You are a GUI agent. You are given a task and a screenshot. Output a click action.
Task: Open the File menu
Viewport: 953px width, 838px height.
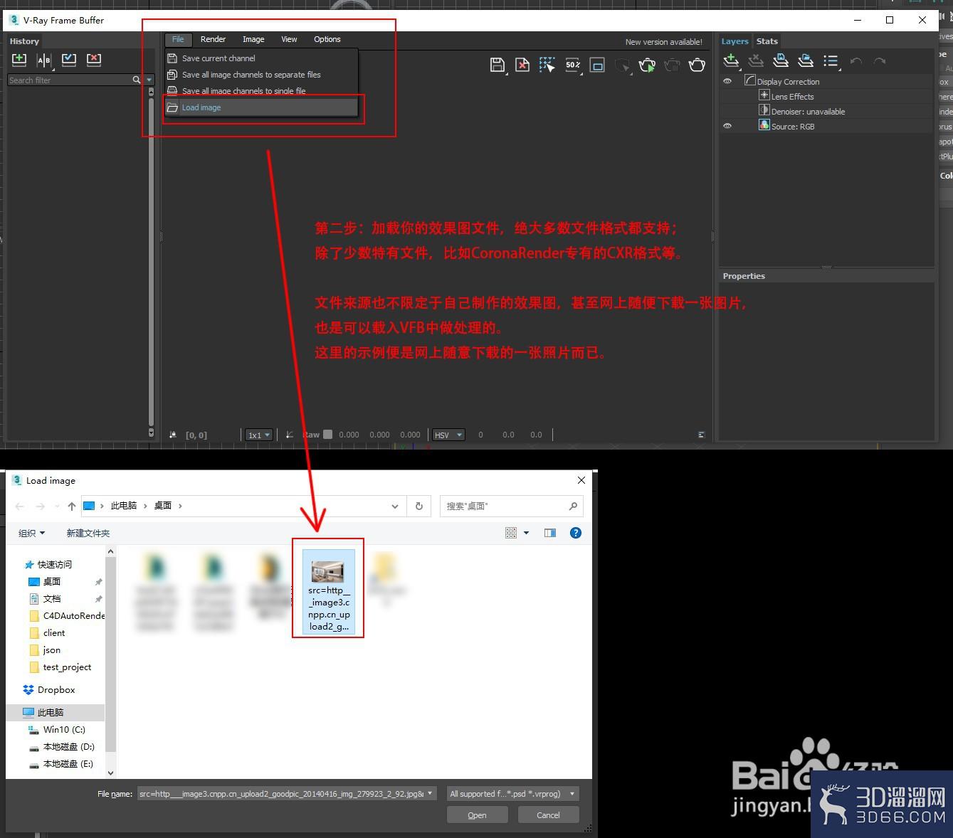[x=178, y=39]
